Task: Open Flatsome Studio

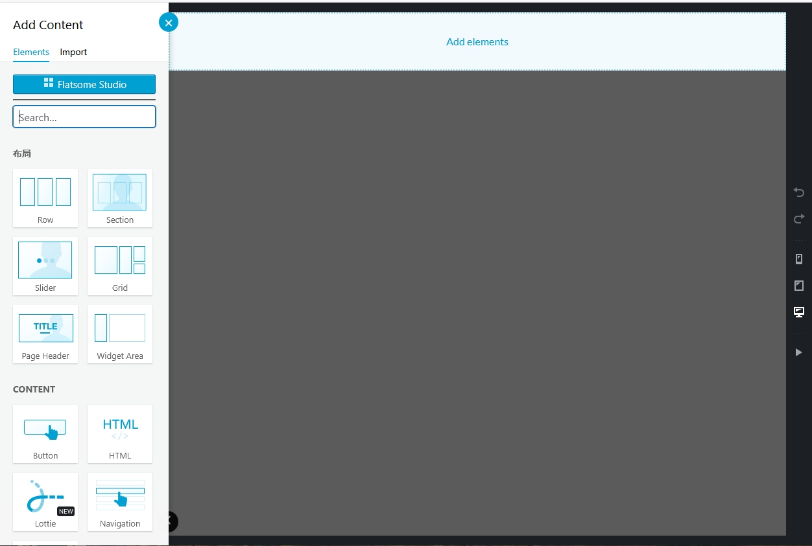Action: click(x=84, y=84)
